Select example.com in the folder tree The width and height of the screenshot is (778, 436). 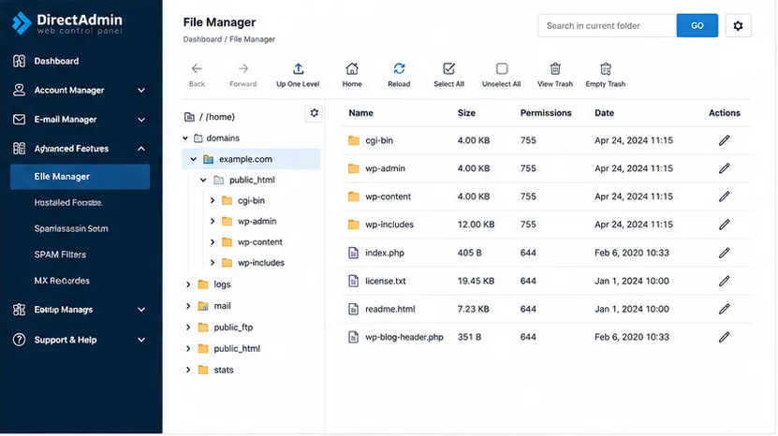[x=252, y=159]
